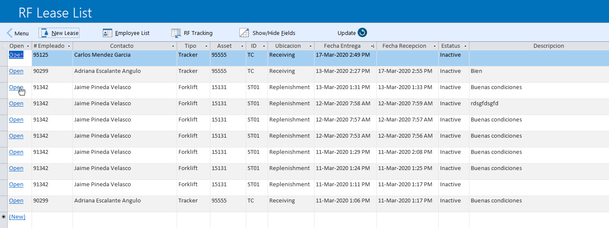Viewport: 609px width, 228px height.
Task: Click Tracker type in 11-Mar-2020 1:06 PM row
Action: (193, 204)
